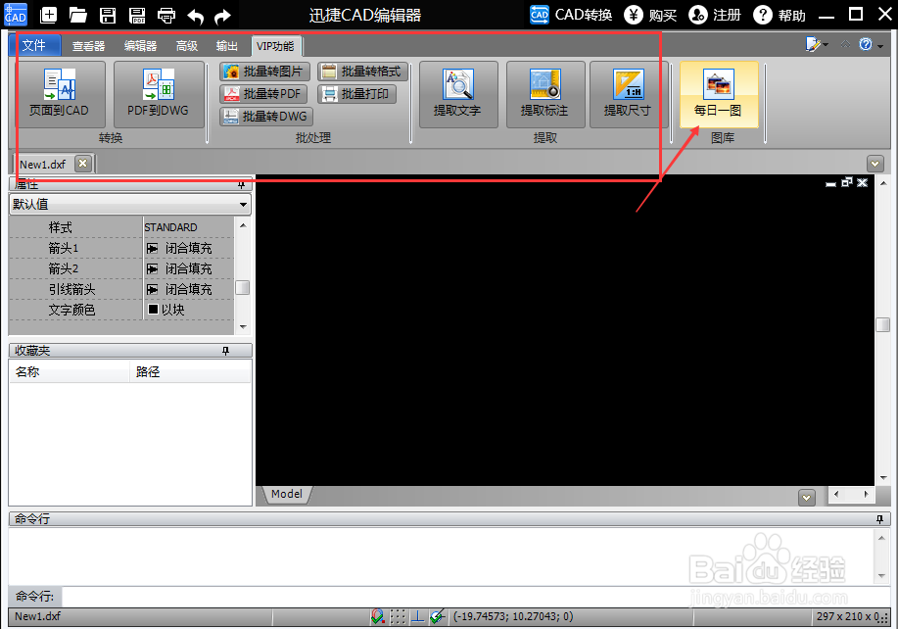Switch to the 编辑器 tab
The image size is (898, 629).
[141, 46]
